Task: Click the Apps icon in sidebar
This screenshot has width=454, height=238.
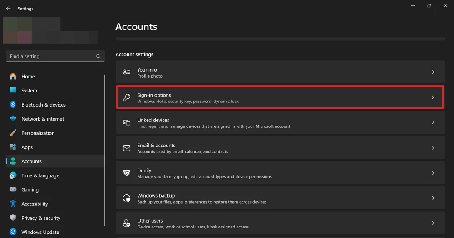Action: (13, 147)
